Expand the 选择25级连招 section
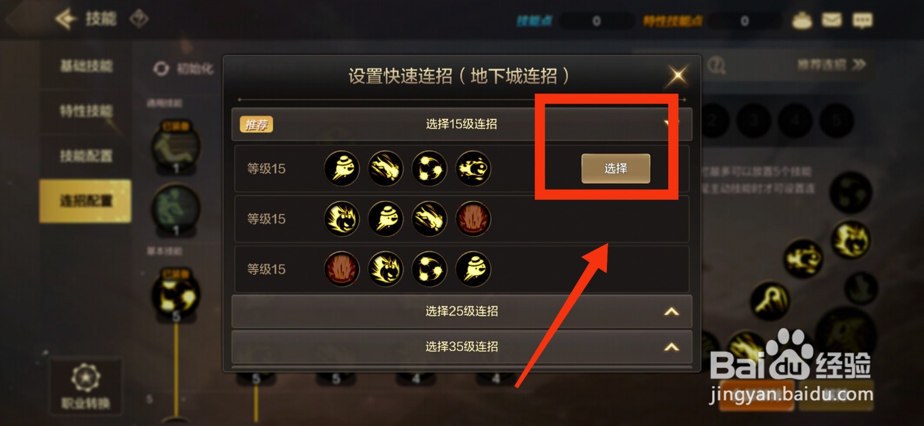The width and height of the screenshot is (924, 426). pos(671,312)
